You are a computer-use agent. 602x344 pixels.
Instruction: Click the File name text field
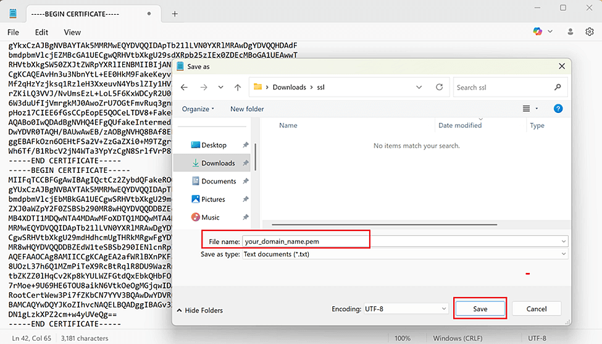(306, 241)
